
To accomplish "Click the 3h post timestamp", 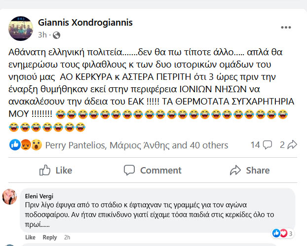I will click(43, 35).
